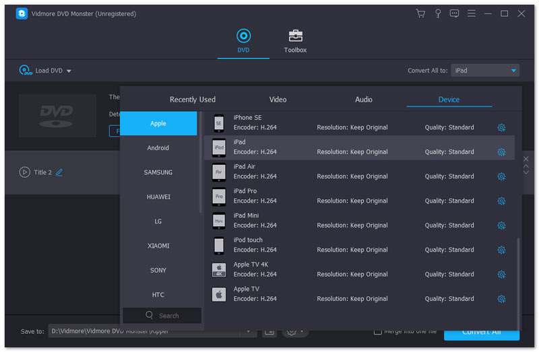Click the device list vertical scrollbar
The height and width of the screenshot is (352, 539).
coord(518,269)
